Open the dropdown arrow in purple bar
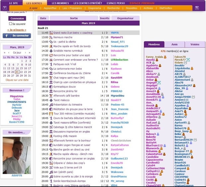The height and width of the screenshot is (187, 206). pos(5,8)
